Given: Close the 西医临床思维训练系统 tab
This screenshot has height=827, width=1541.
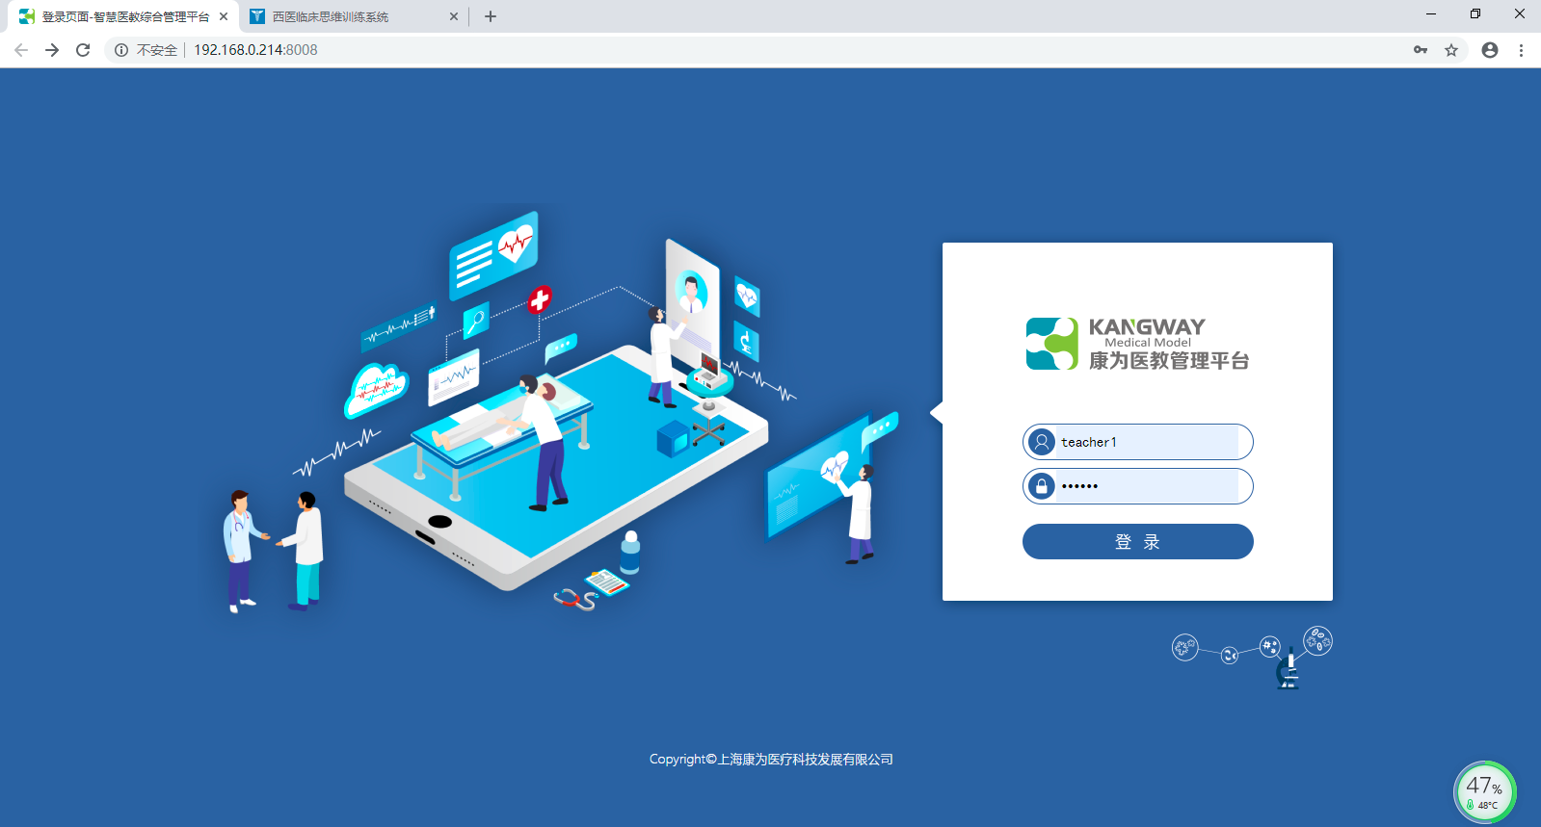Looking at the screenshot, I should 454,16.
